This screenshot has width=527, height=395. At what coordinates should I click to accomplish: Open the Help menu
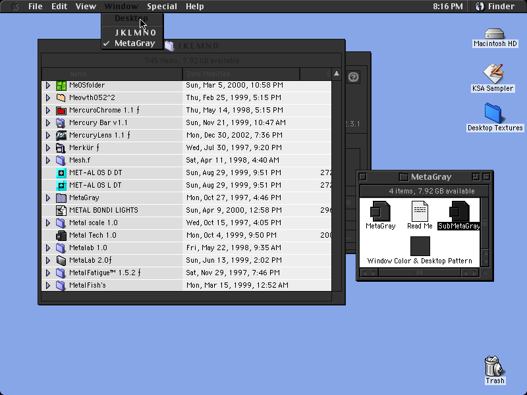[195, 7]
